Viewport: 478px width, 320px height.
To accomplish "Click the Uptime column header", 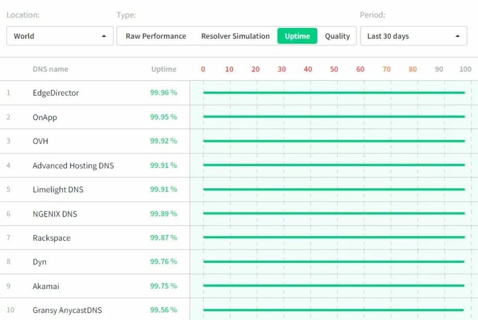I will coord(164,69).
